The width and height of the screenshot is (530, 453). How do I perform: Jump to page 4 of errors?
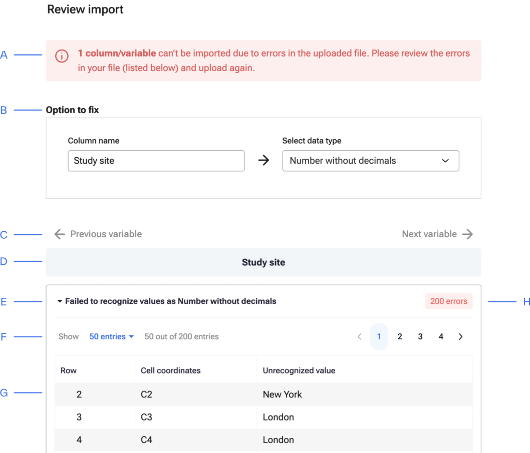tap(441, 337)
